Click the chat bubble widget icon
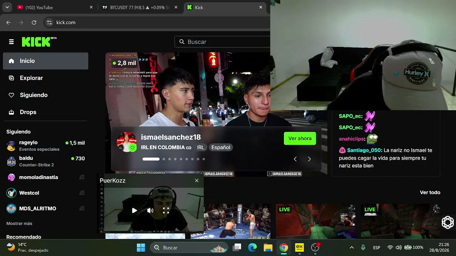Image resolution: width=456 pixels, height=256 pixels. coord(447,222)
